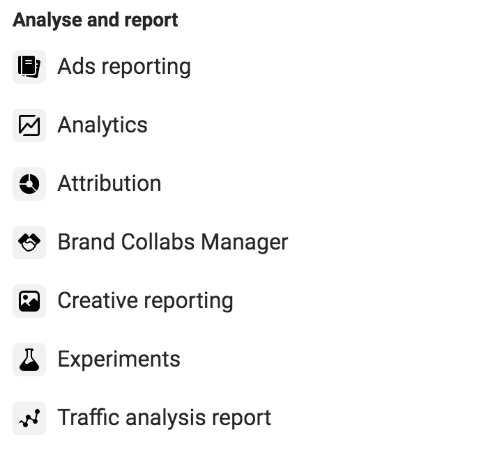The width and height of the screenshot is (495, 460).
Task: Click the Analyse and report heading
Action: click(96, 20)
